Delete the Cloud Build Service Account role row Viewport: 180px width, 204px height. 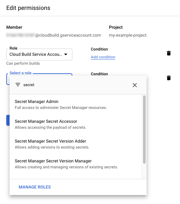[x=169, y=53]
